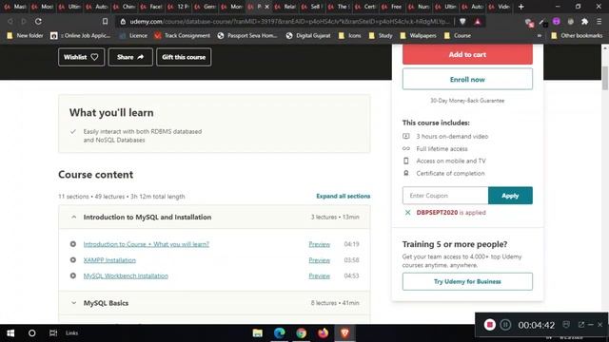
Task: Open the Brave shields icon
Action: tap(462, 21)
